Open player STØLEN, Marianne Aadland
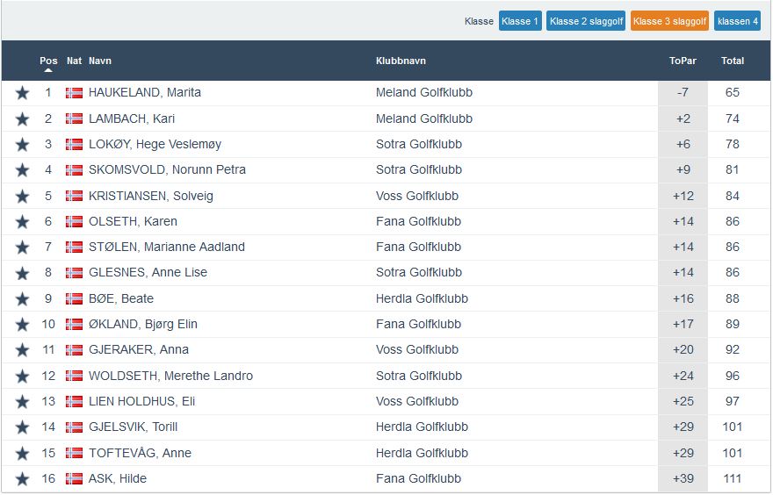This screenshot has height=495, width=773. (167, 247)
